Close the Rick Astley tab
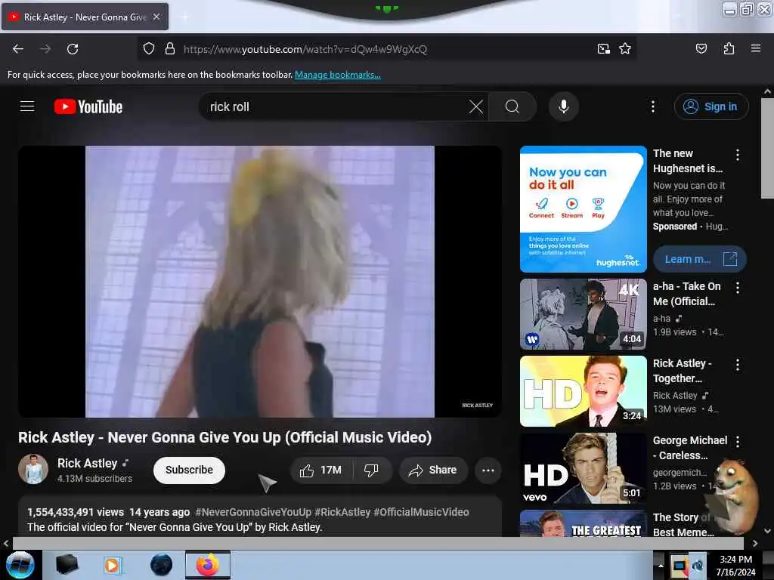Image resolution: width=774 pixels, height=580 pixels. 156,17
